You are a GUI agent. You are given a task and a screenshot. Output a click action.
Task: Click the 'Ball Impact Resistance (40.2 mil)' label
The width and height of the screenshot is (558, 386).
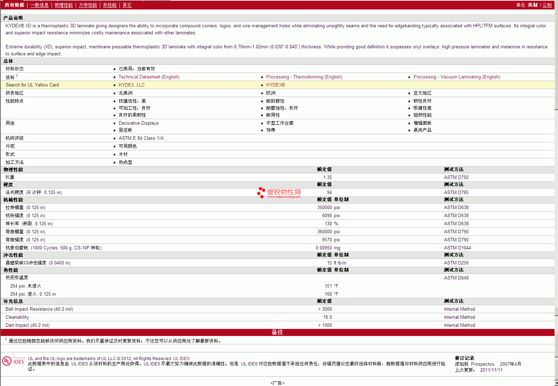39,309
